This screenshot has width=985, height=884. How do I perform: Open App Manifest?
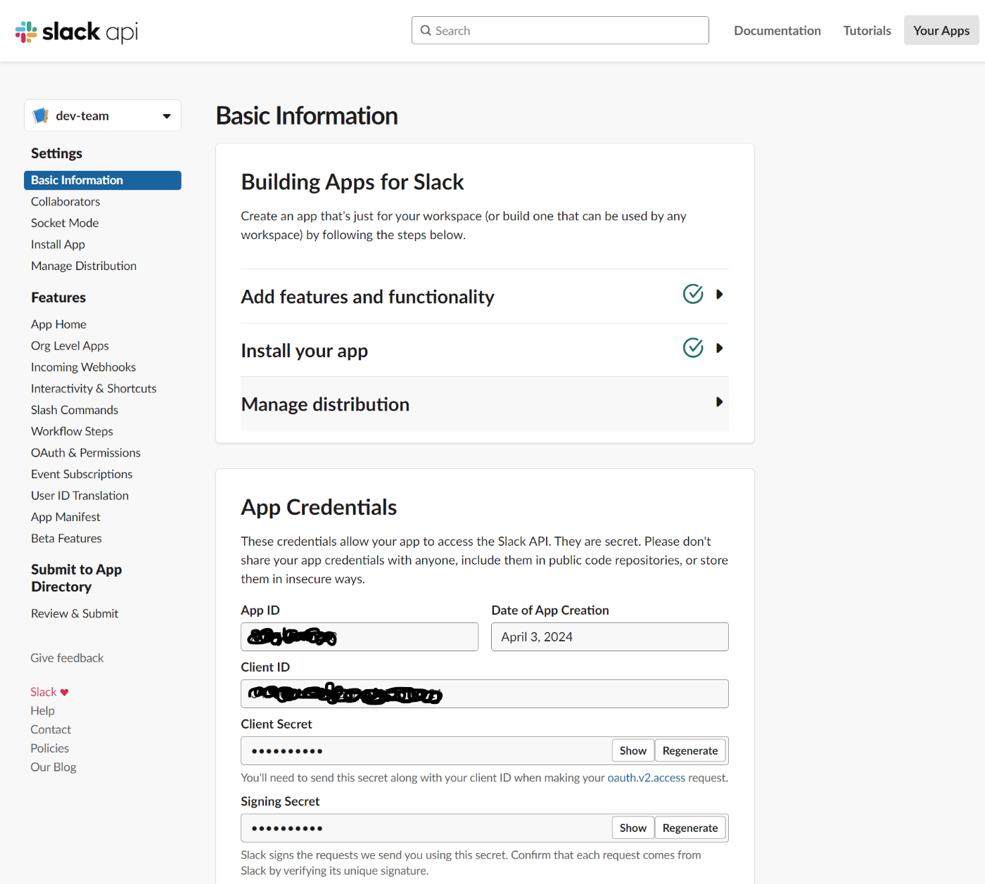point(65,517)
